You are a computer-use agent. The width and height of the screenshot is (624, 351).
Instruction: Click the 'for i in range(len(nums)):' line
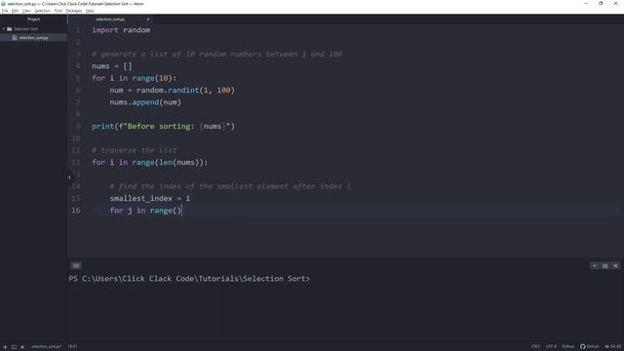(x=150, y=163)
